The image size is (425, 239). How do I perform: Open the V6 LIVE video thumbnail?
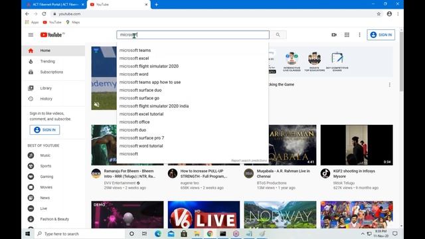pyautogui.click(x=204, y=214)
